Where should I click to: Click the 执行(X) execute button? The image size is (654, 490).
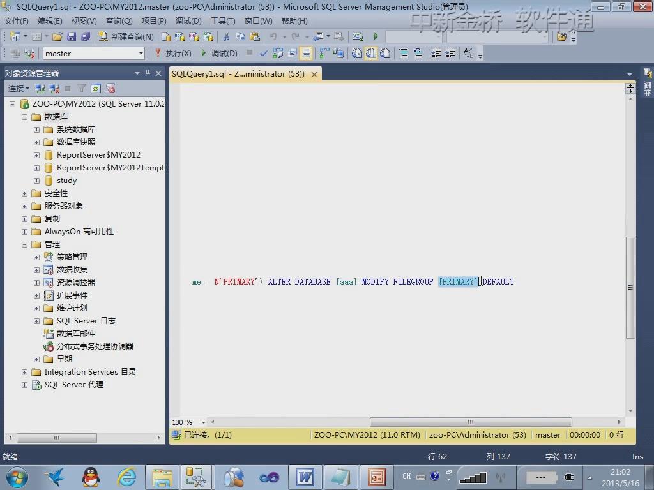tap(173, 54)
